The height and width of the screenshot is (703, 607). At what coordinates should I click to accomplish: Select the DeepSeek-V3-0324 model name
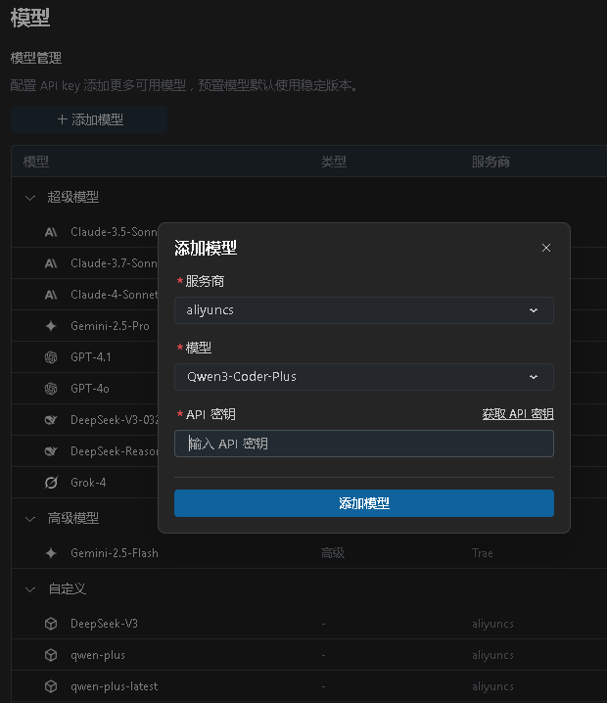point(115,420)
